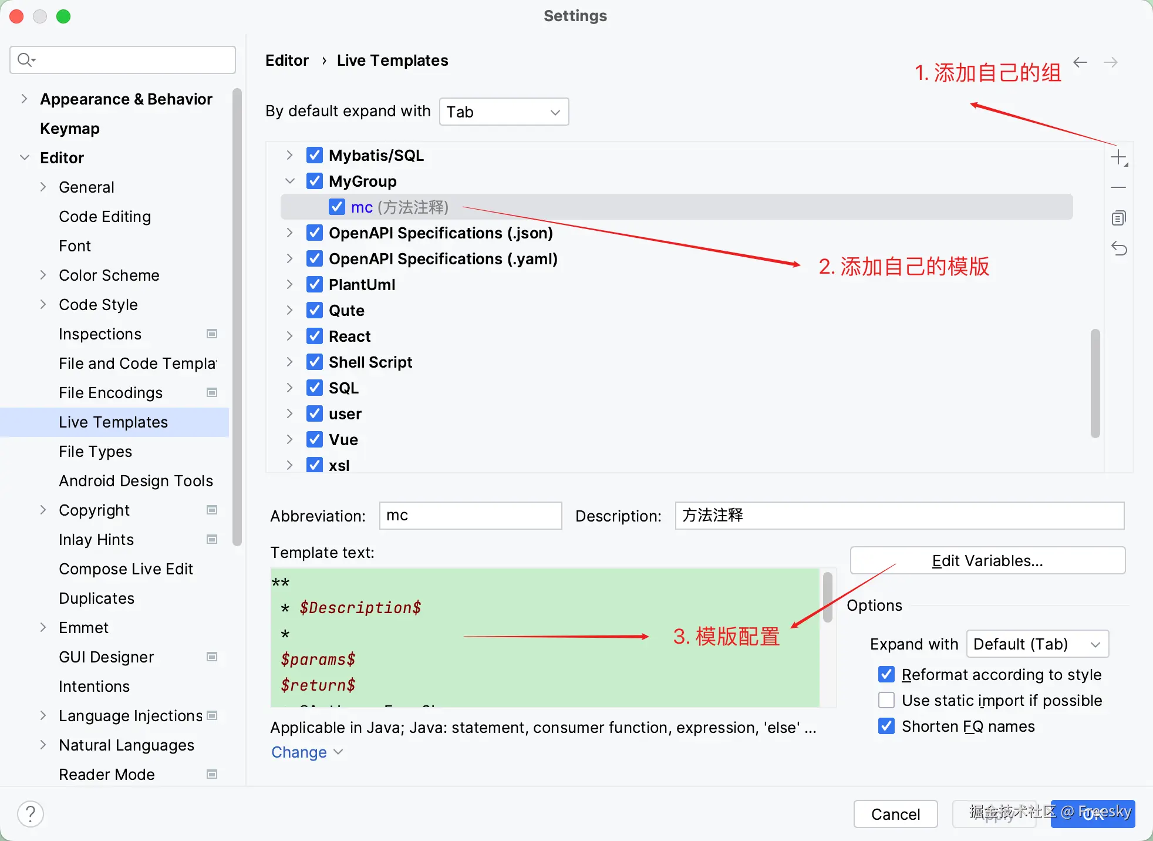Disable the Mybatis/SQL template group checkbox
Viewport: 1153px width, 841px height.
[315, 155]
